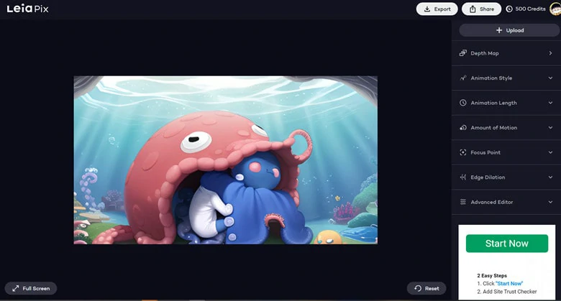Click the Share button
The height and width of the screenshot is (301, 561).
[x=482, y=9]
